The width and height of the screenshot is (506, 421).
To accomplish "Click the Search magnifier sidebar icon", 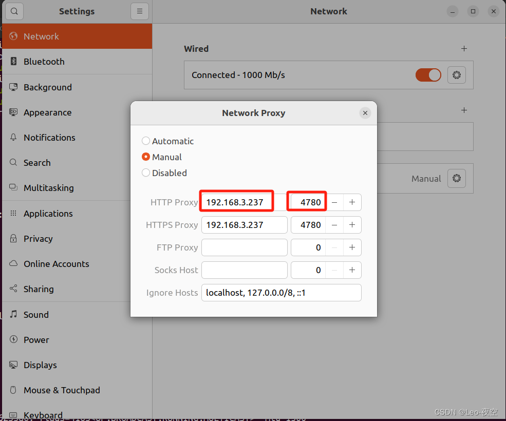I will [x=13, y=162].
